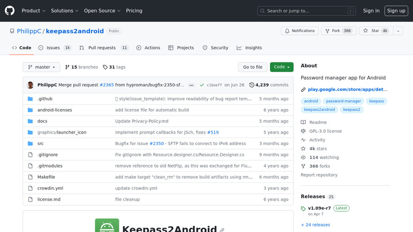Screen dimensions: 413x232
Task: Open the Report repository link
Action: click(319, 175)
